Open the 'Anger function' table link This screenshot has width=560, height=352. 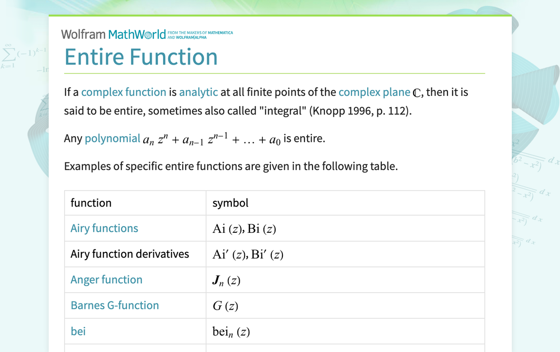point(107,280)
